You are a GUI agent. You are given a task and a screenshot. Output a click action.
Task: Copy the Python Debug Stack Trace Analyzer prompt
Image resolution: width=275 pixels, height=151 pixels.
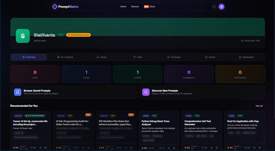tap(174, 148)
